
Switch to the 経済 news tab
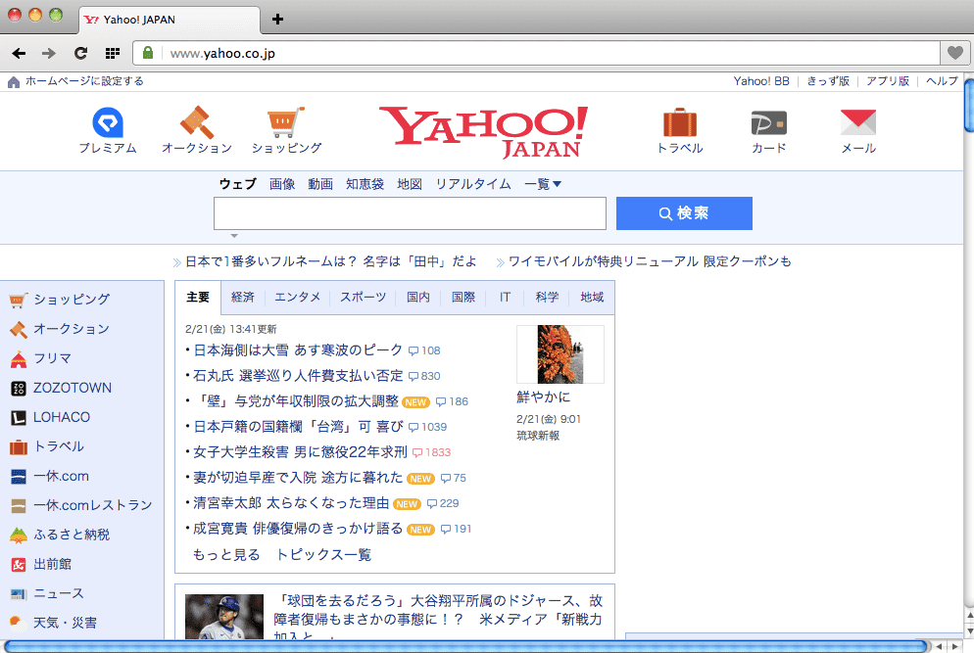[x=243, y=298]
